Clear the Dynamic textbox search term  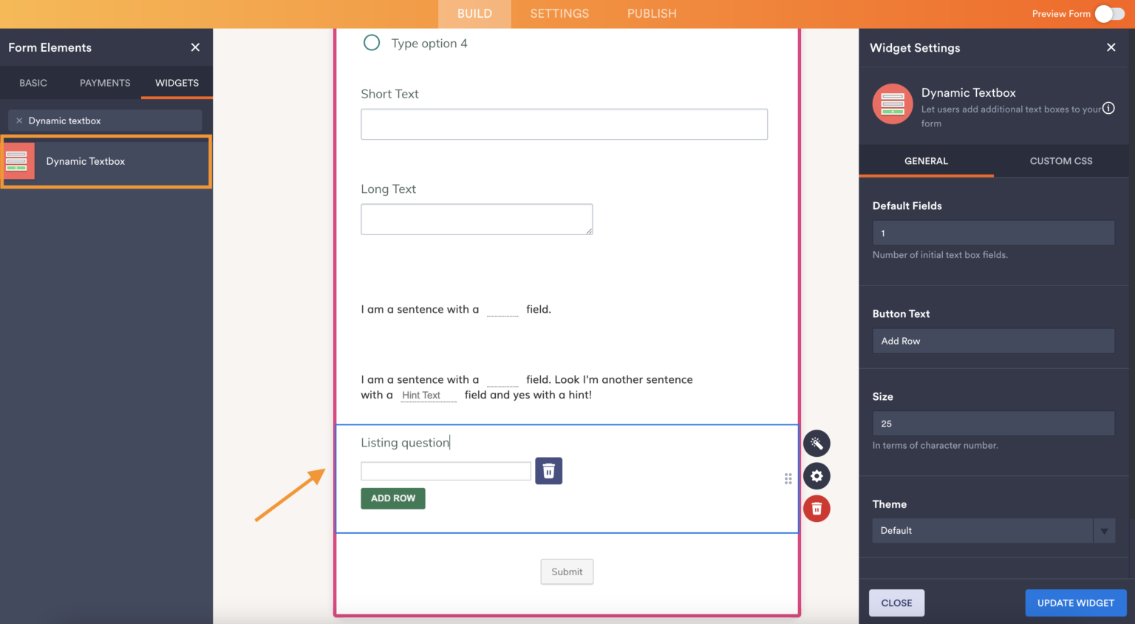(x=19, y=120)
